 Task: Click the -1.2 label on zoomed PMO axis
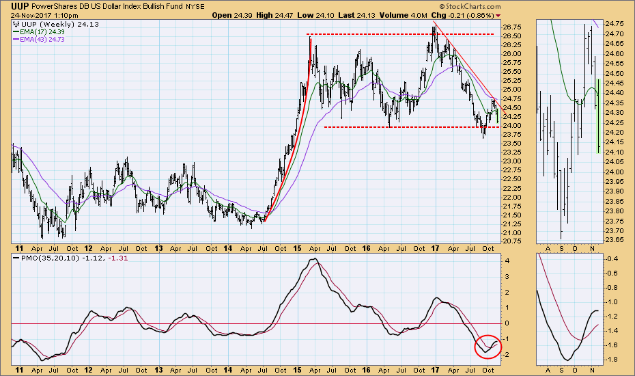[x=612, y=317]
